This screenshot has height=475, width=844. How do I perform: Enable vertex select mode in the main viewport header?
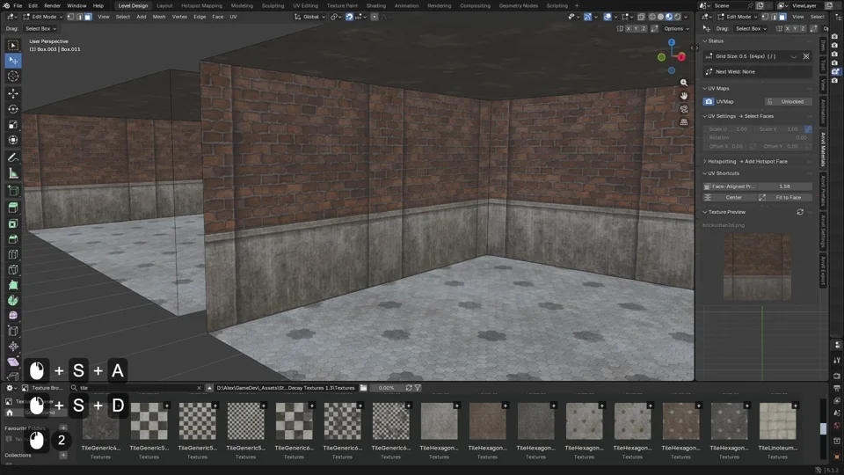[70, 17]
